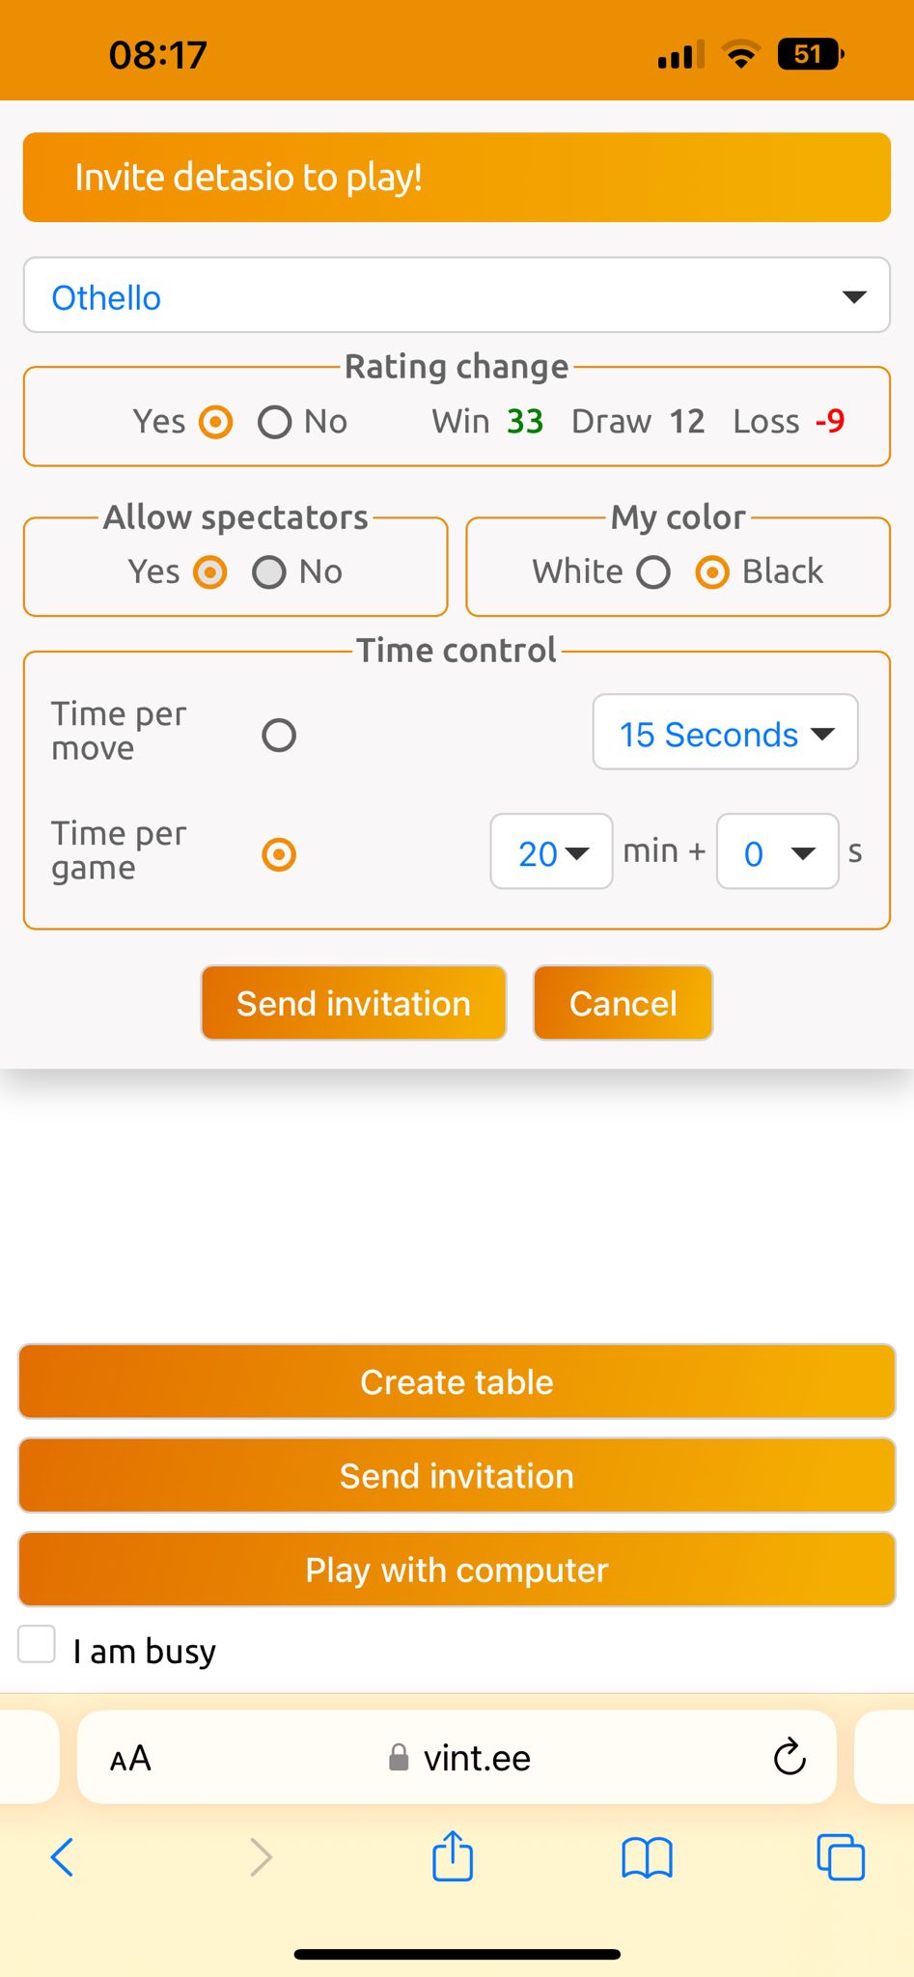Show open tabs via the tabs icon
This screenshot has width=914, height=1977.
click(841, 1856)
